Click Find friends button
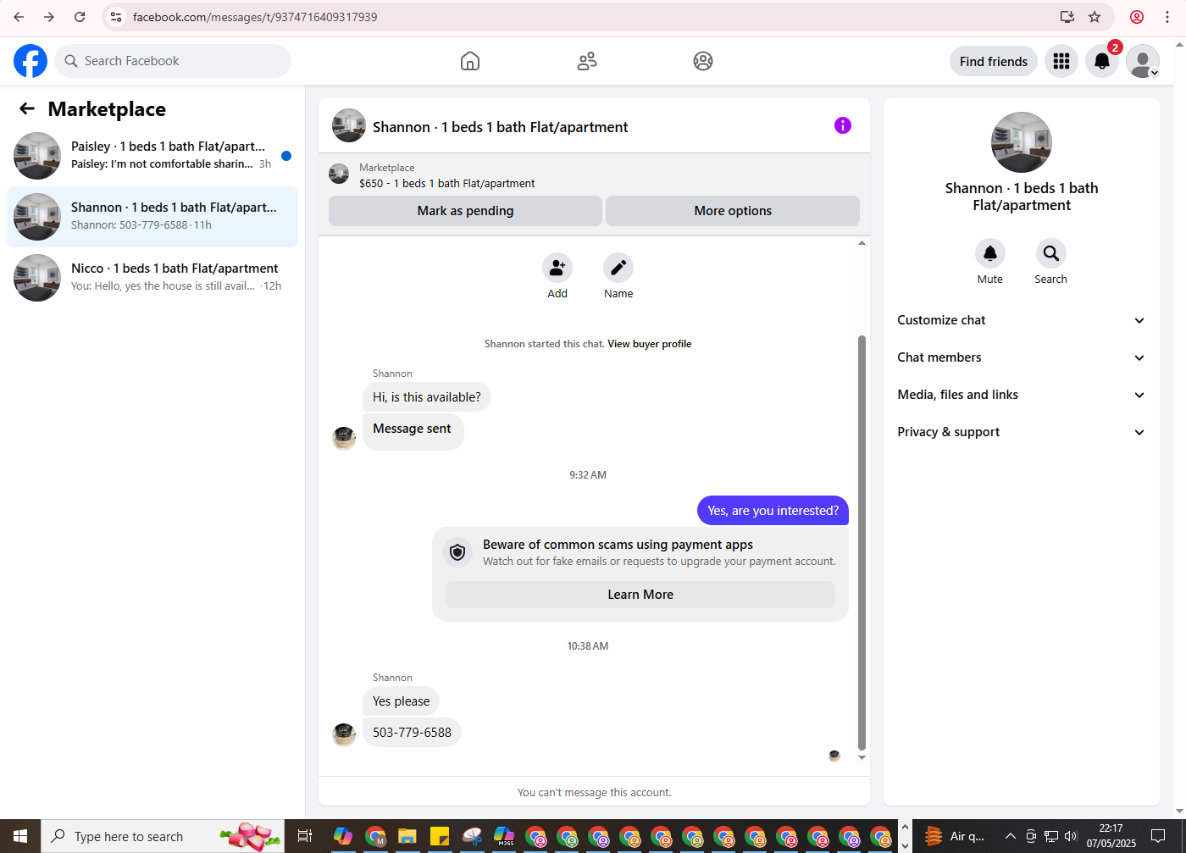Image resolution: width=1186 pixels, height=853 pixels. [994, 61]
